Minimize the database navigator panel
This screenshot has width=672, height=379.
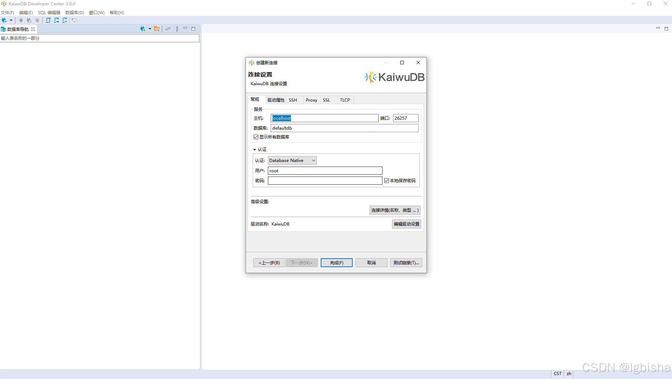185,28
